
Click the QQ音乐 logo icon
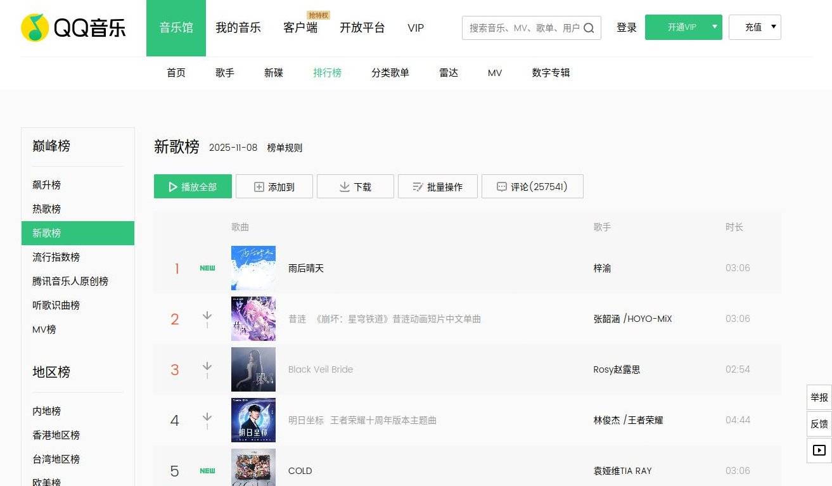pos(35,28)
